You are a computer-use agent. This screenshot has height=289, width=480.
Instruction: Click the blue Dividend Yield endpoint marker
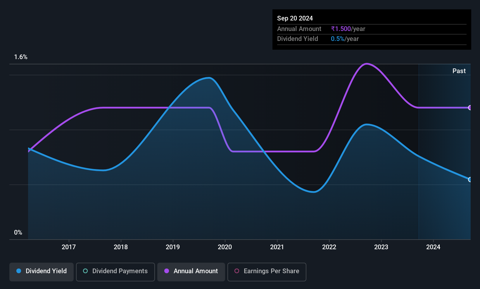tap(470, 180)
